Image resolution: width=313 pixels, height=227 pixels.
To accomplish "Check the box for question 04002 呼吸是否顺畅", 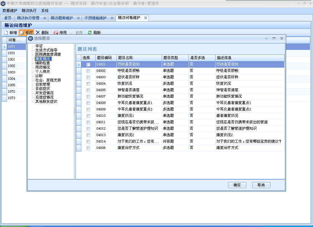I will pos(88,71).
